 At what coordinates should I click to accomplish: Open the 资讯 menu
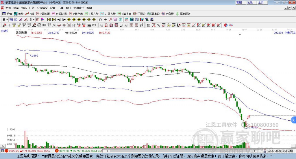coord(24,8)
